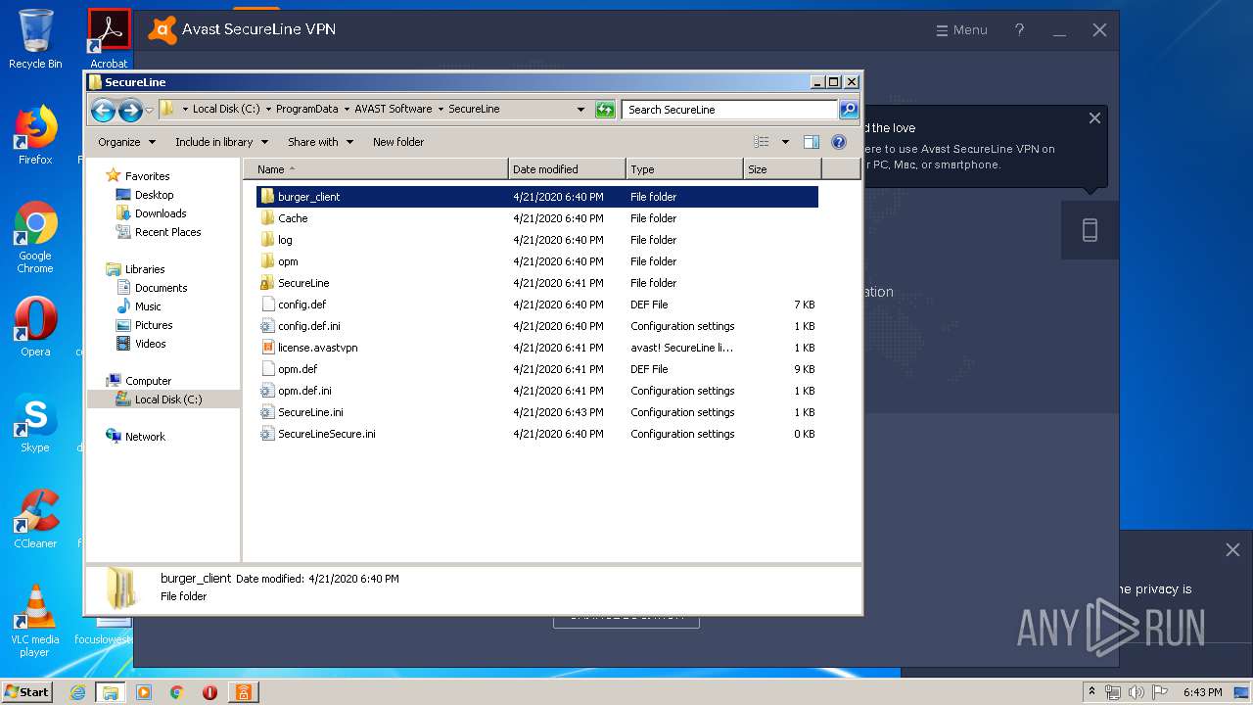Open Google Chrome from the taskbar
This screenshot has width=1253, height=705.
click(177, 692)
